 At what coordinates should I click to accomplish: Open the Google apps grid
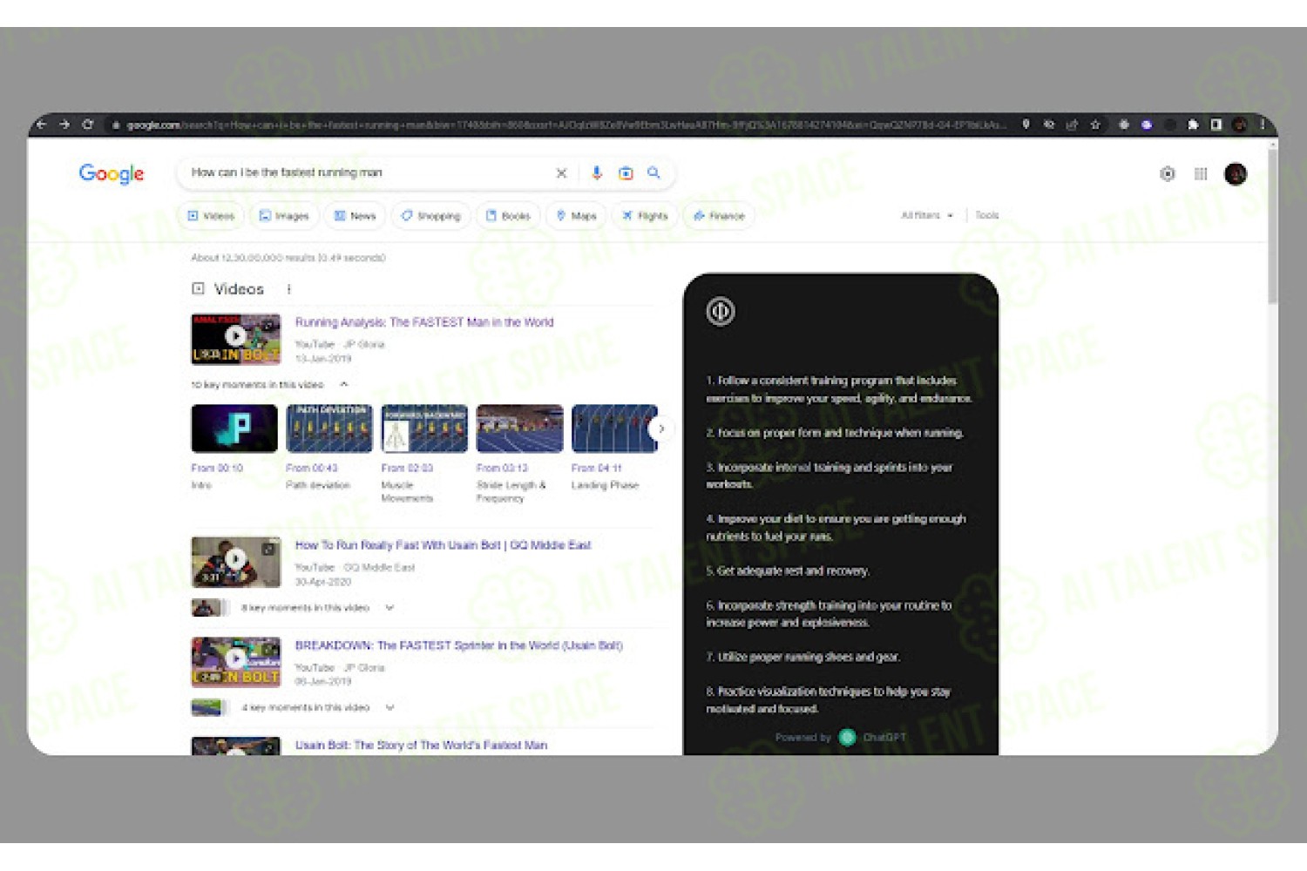coord(1201,174)
